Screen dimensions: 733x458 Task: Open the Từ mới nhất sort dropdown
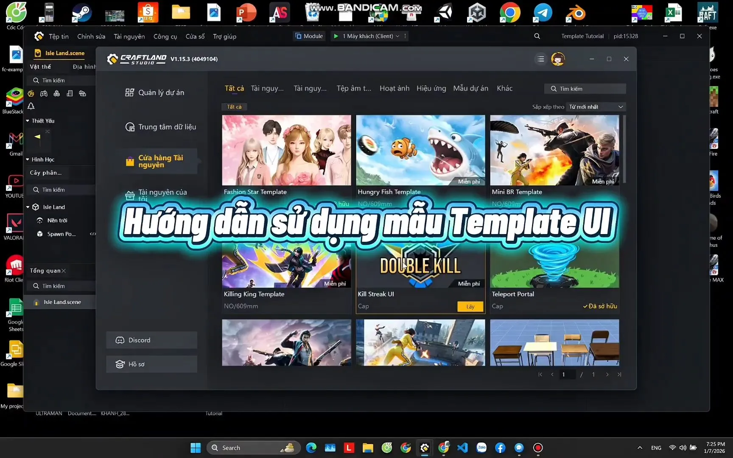pyautogui.click(x=595, y=106)
